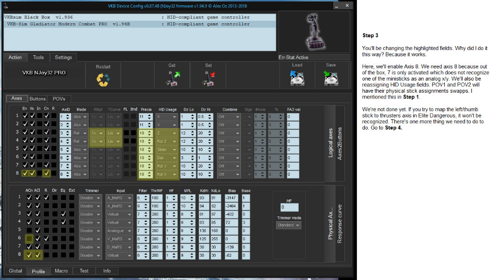Click the Set parameters joystick icon

tap(208, 78)
